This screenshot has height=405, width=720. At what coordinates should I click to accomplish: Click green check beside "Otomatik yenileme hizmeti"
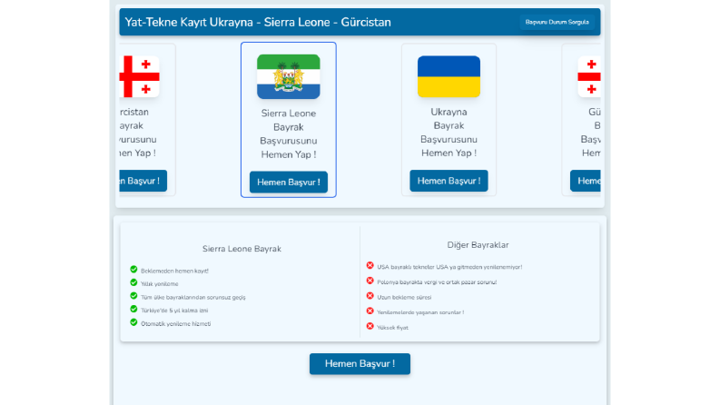(133, 322)
